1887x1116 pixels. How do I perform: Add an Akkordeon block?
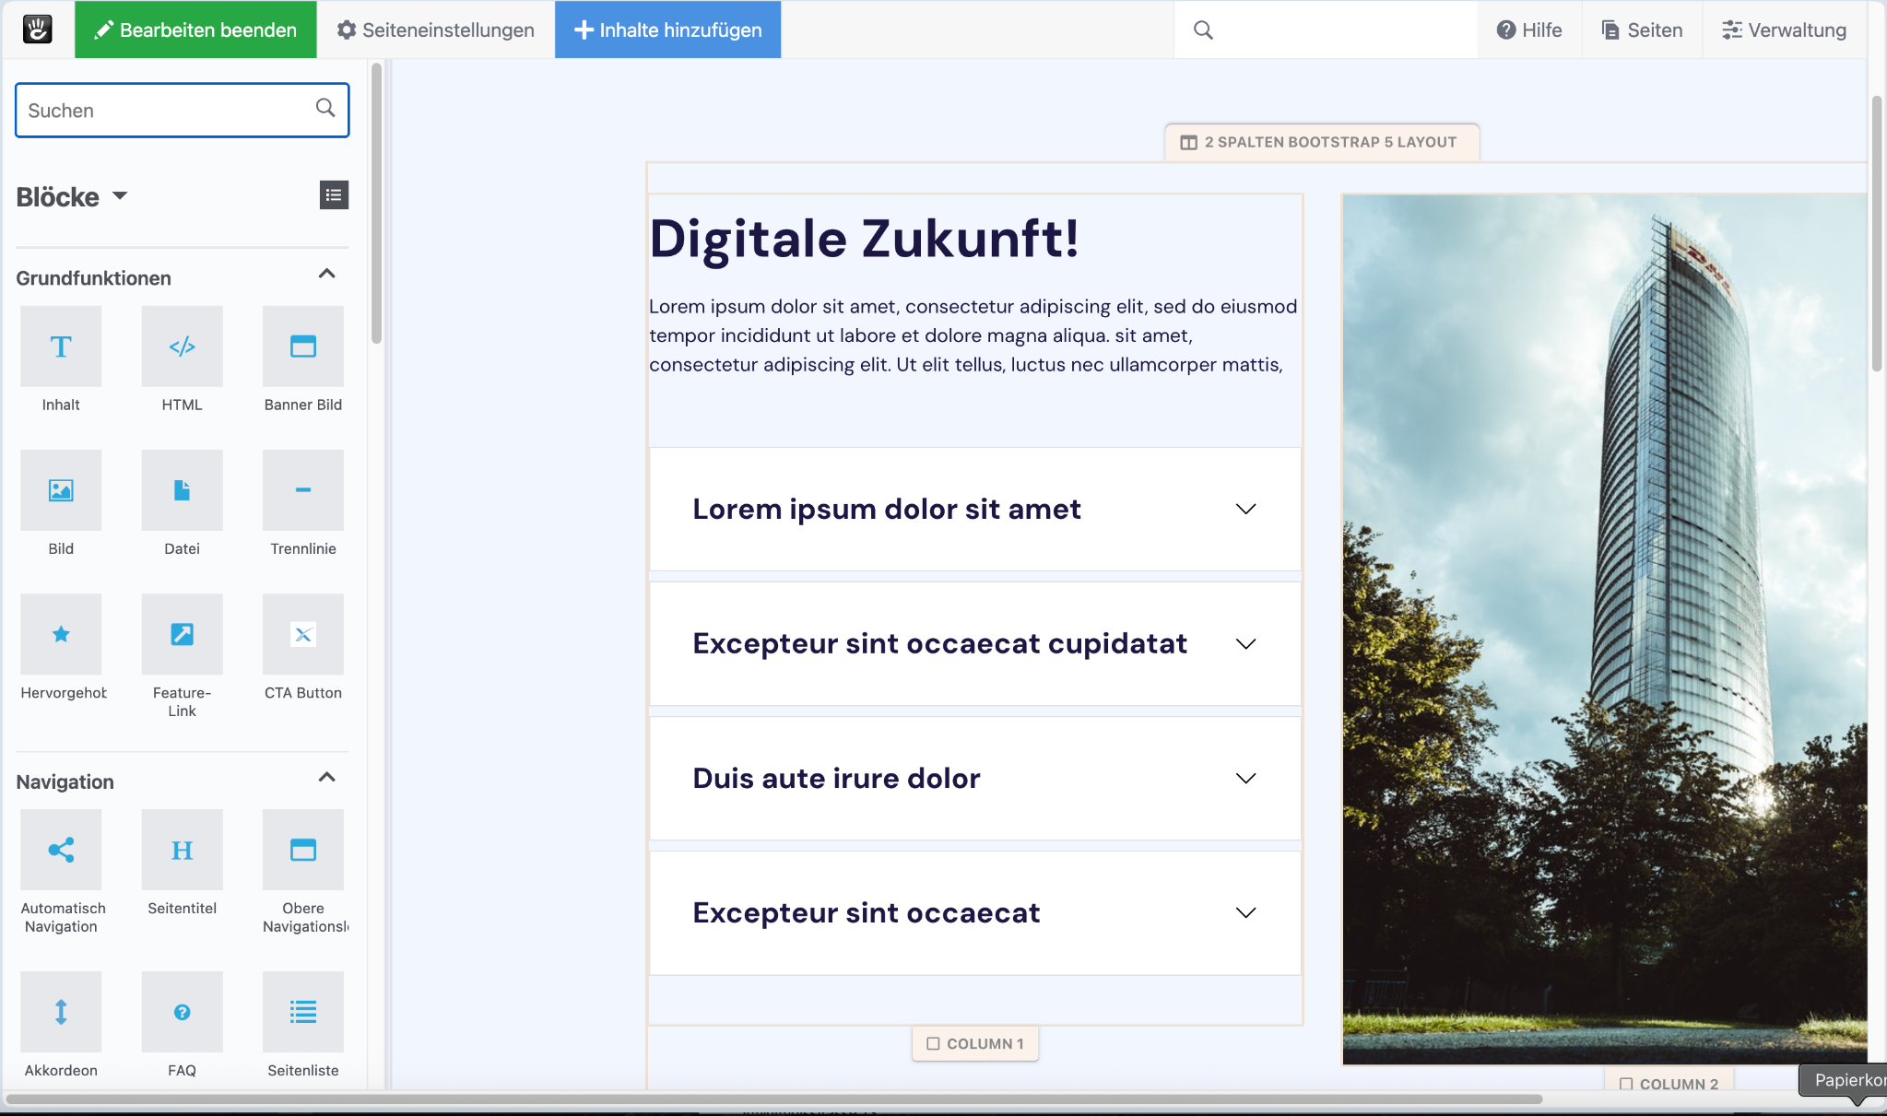point(61,1012)
